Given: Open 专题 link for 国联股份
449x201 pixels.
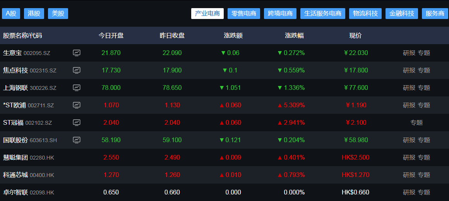Looking at the screenshot, I should pyautogui.click(x=424, y=140).
